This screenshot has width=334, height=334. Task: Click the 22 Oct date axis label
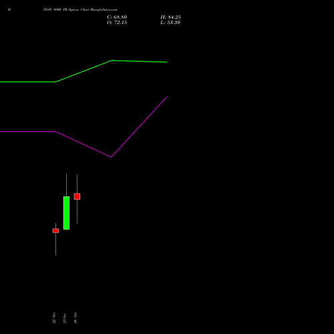(54, 318)
